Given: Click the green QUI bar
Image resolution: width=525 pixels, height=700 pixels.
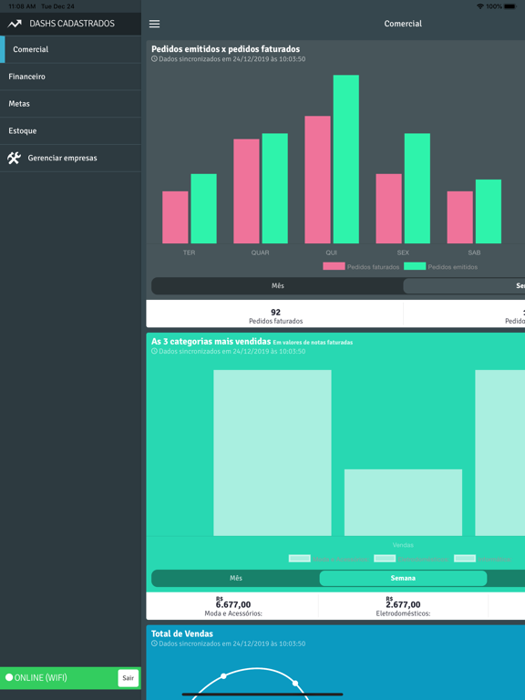Looking at the screenshot, I should pos(346,160).
